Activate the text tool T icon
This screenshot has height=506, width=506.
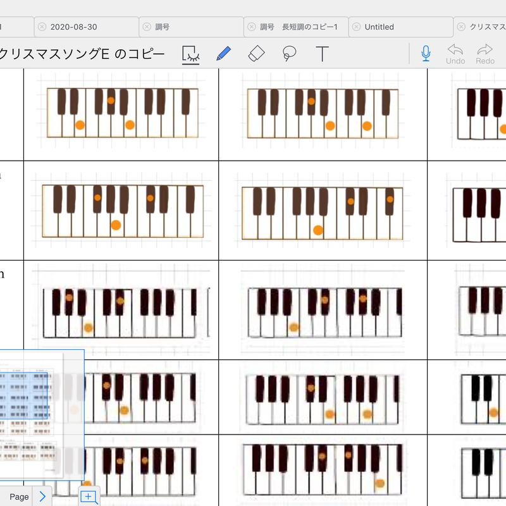click(323, 54)
